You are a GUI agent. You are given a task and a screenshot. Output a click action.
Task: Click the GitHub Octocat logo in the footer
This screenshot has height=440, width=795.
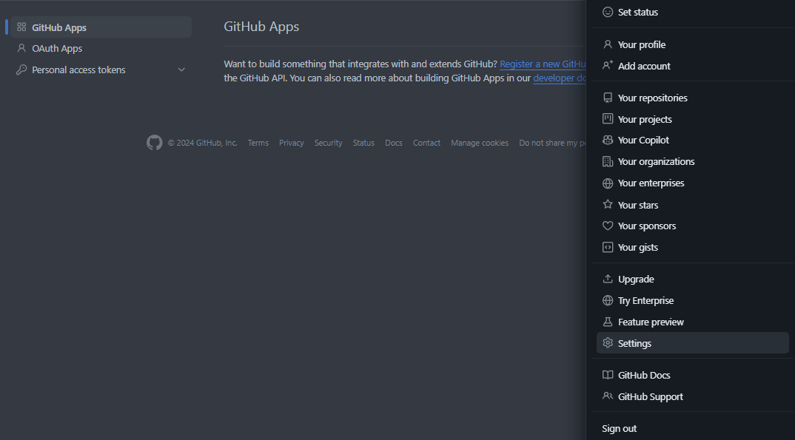click(155, 143)
